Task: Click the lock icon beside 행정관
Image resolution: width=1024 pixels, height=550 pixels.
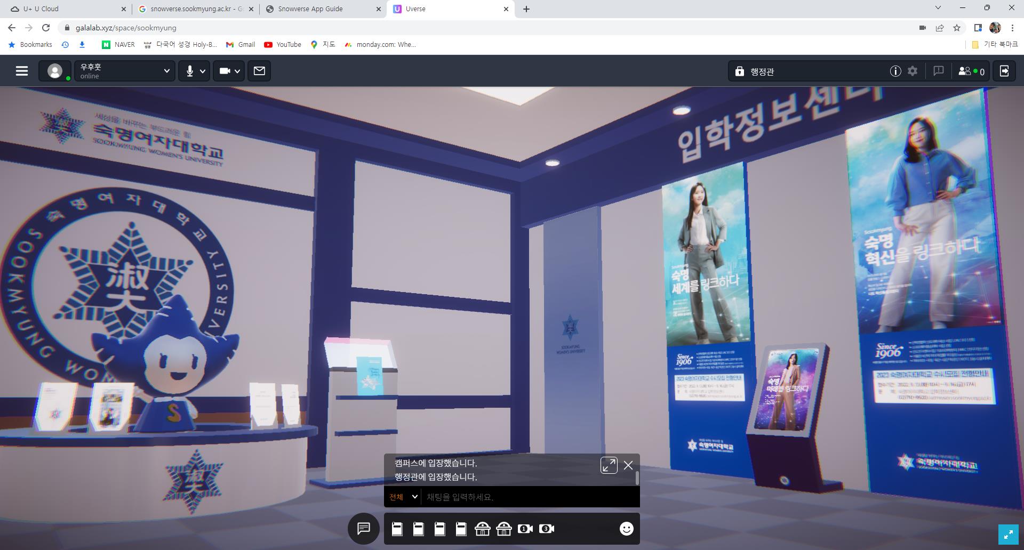Action: pos(740,71)
